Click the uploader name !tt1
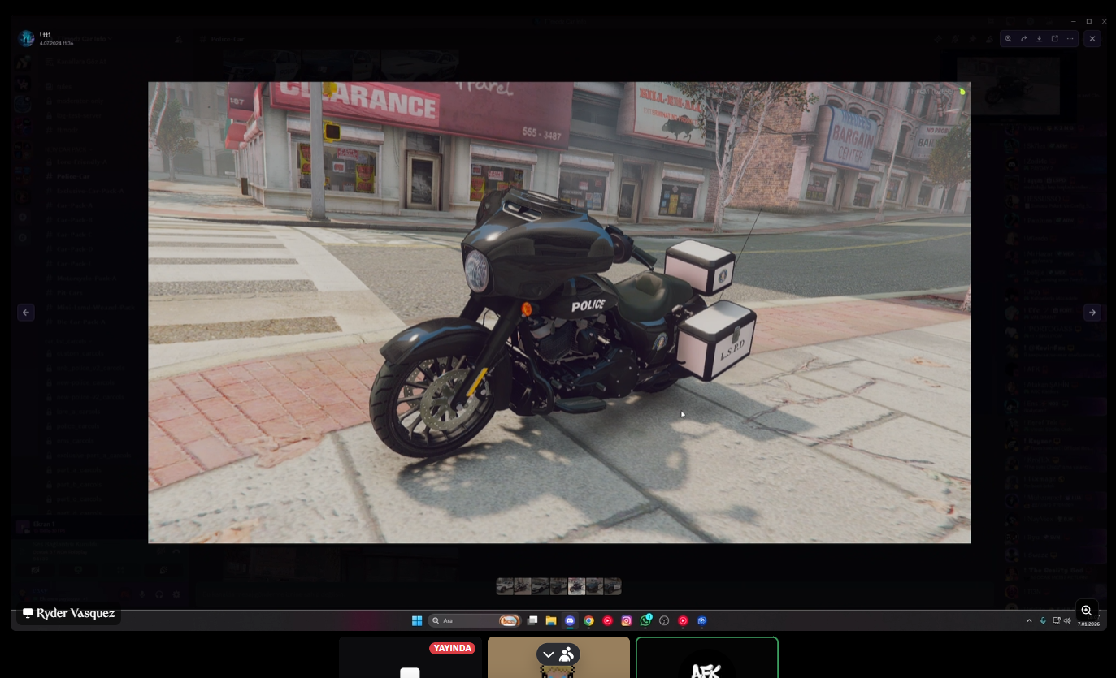 [x=45, y=35]
